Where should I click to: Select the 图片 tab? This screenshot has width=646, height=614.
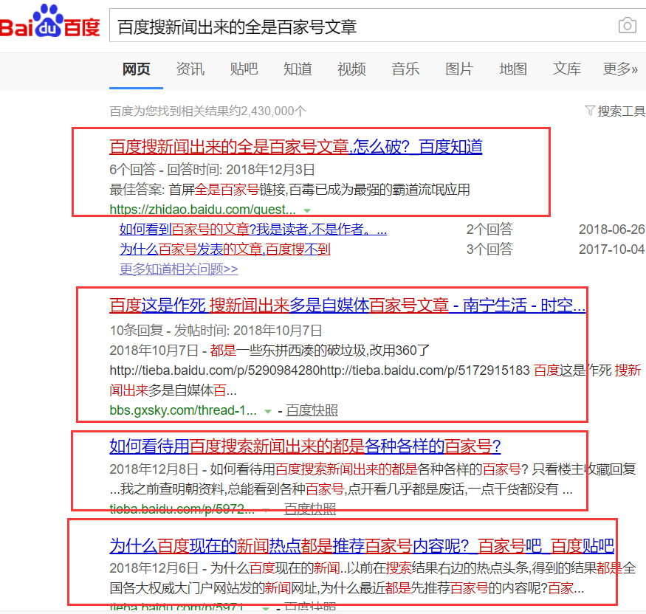click(459, 69)
